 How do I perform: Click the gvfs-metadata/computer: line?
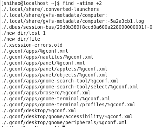[54, 15]
